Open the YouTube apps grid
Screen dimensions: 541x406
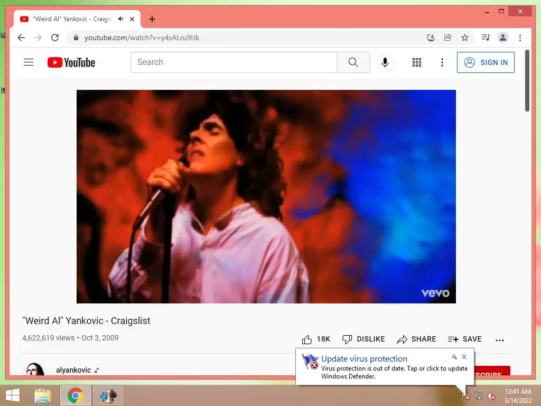coord(416,62)
